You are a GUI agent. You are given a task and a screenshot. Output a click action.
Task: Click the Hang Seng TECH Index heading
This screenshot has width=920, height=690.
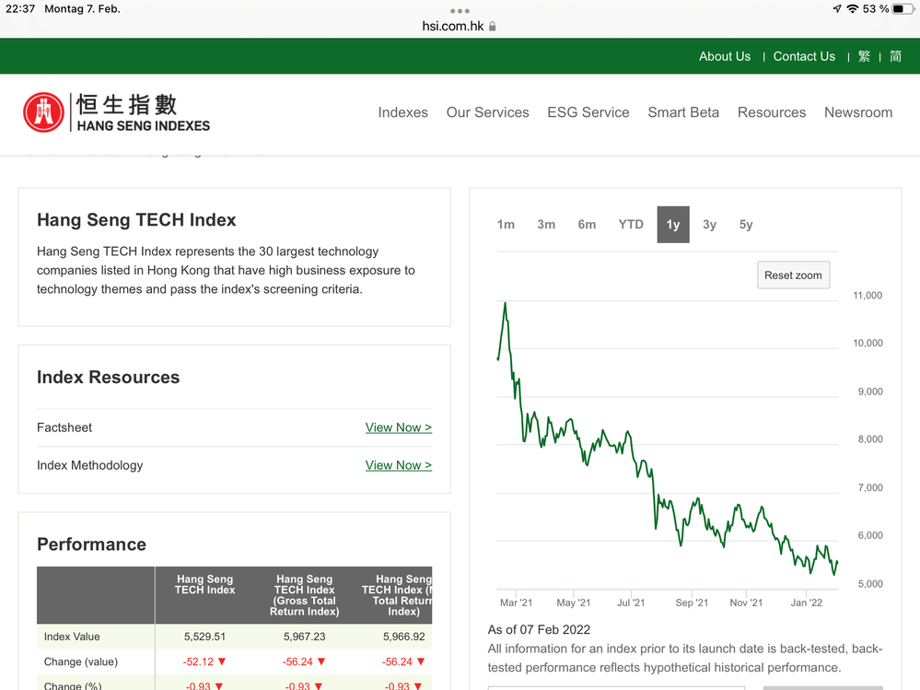(x=136, y=220)
